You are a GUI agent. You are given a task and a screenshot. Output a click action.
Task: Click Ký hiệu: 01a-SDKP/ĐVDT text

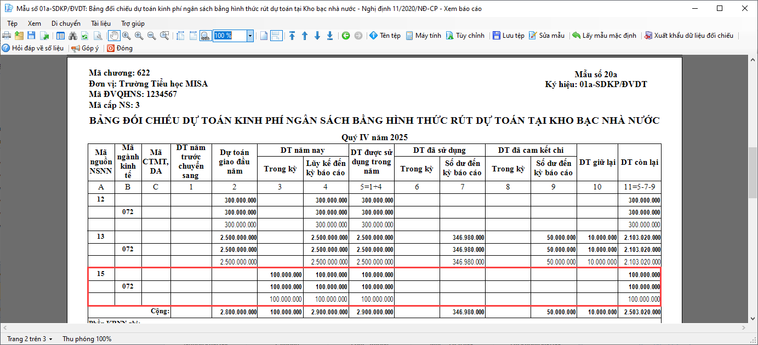596,84
